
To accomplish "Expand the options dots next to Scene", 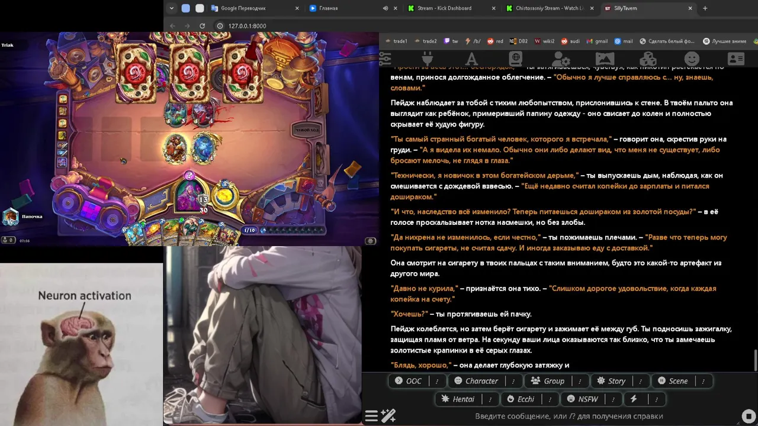I will pos(703,381).
